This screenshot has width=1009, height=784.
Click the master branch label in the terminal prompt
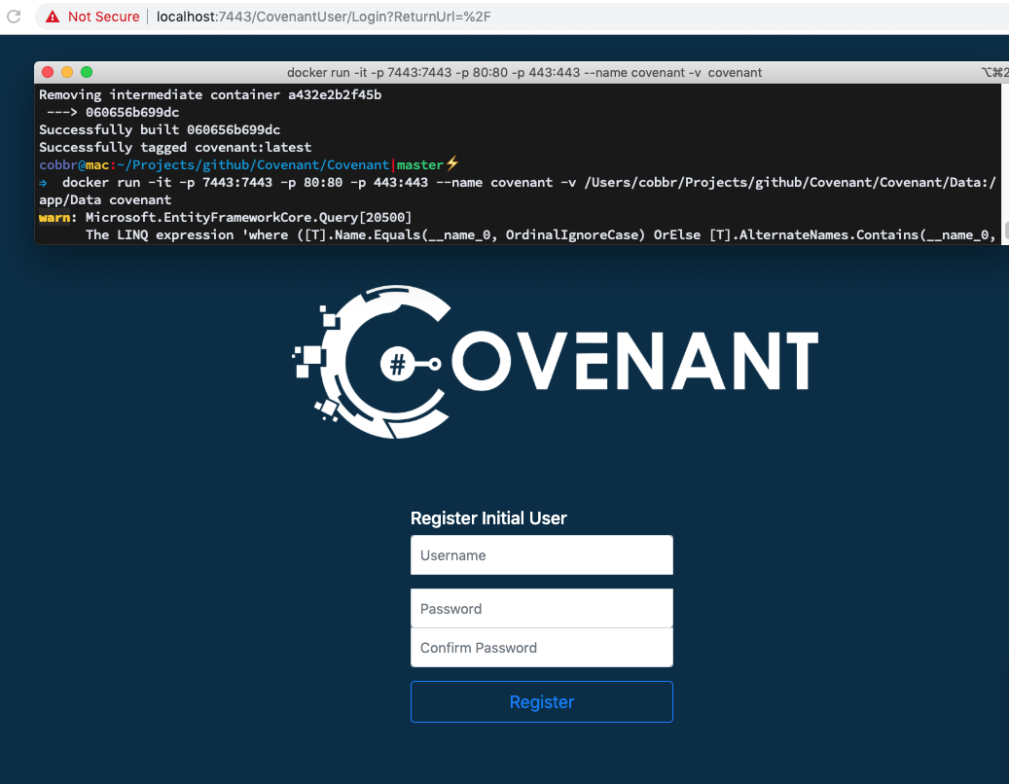click(420, 164)
